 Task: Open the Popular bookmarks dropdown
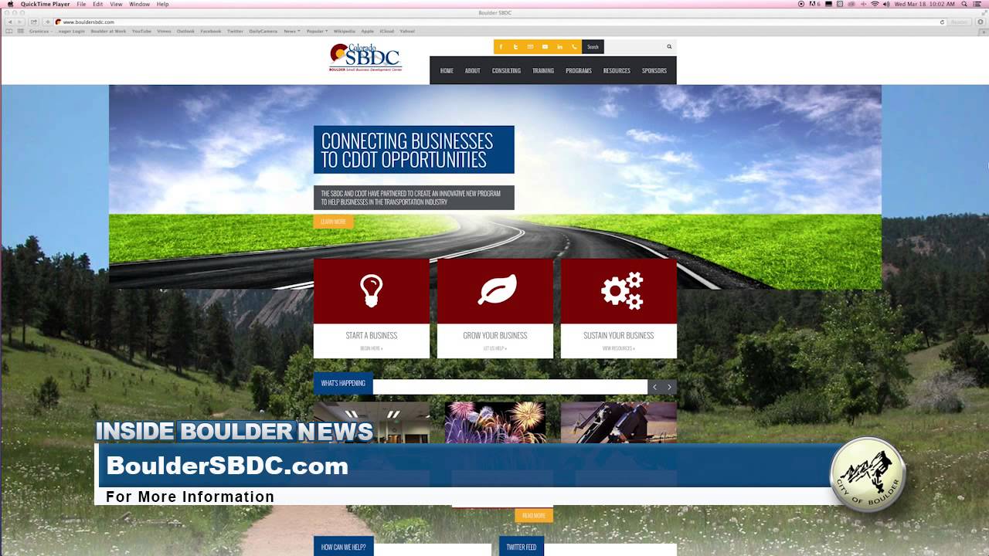pyautogui.click(x=317, y=31)
